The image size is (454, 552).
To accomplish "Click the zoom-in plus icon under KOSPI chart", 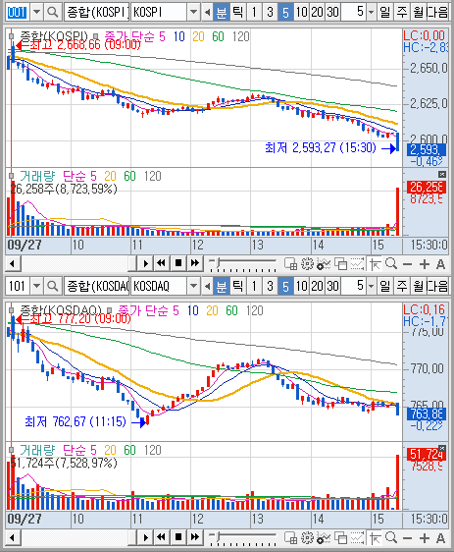I will tap(425, 263).
